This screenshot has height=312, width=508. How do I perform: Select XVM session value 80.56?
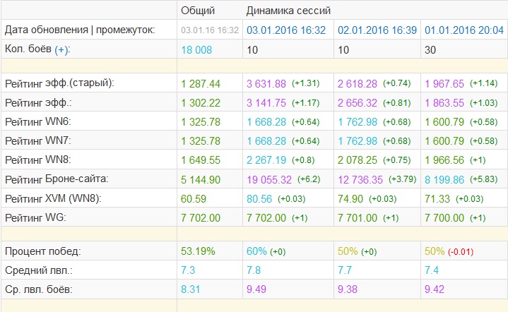click(x=259, y=199)
